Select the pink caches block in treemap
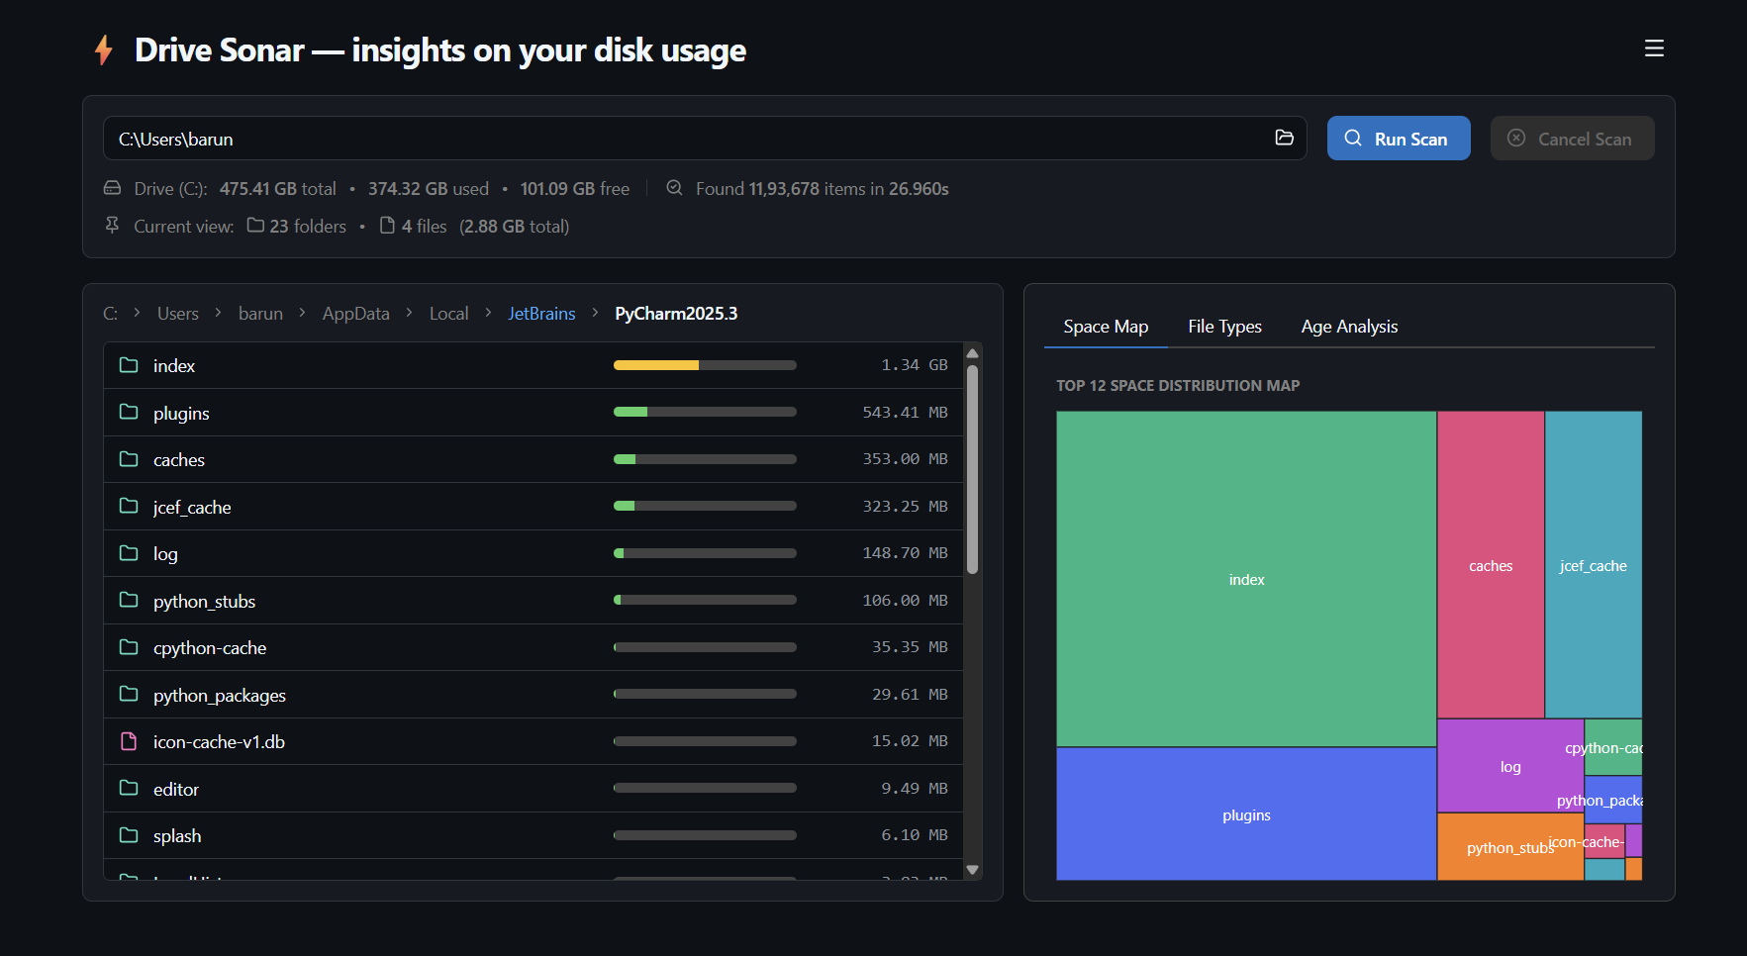This screenshot has height=956, width=1747. 1491,564
